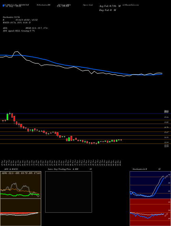This screenshot has width=171, height=226.
Task: Click the 'ADX signal: SELL Growing @ 7%' text
Action: 19,31
